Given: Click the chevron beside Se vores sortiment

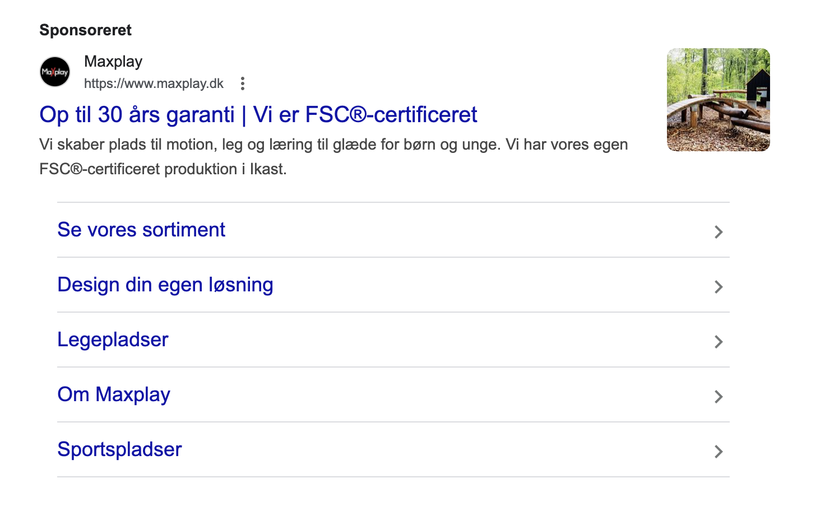Looking at the screenshot, I should [719, 232].
